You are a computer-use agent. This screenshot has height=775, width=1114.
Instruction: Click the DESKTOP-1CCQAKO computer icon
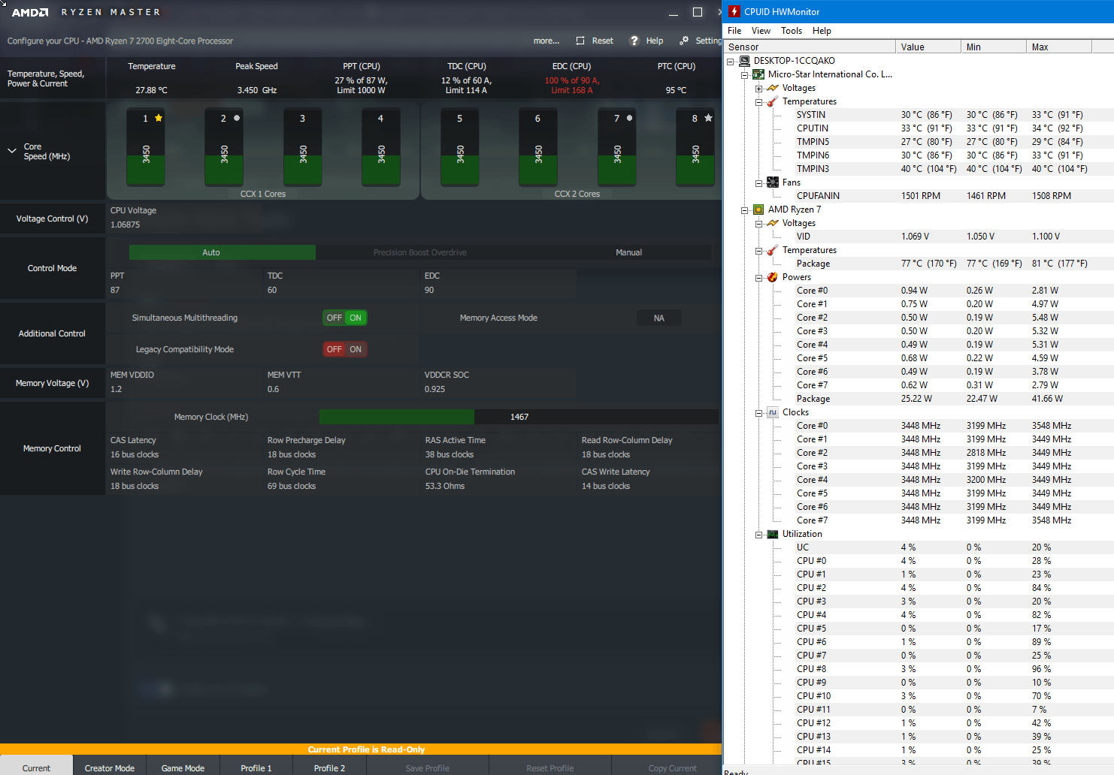[744, 61]
